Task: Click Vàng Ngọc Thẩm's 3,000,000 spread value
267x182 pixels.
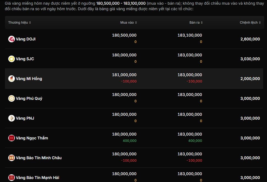Action: point(250,138)
